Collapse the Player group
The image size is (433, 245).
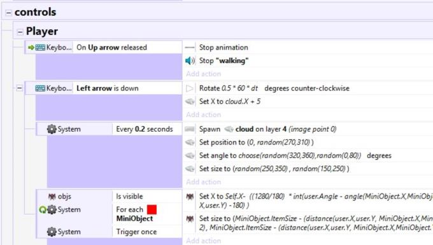20,32
